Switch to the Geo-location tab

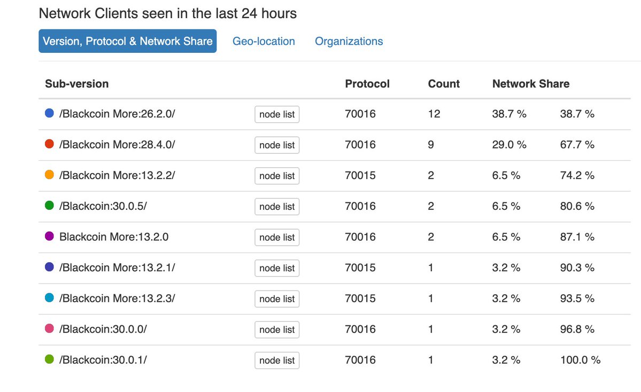click(x=264, y=41)
